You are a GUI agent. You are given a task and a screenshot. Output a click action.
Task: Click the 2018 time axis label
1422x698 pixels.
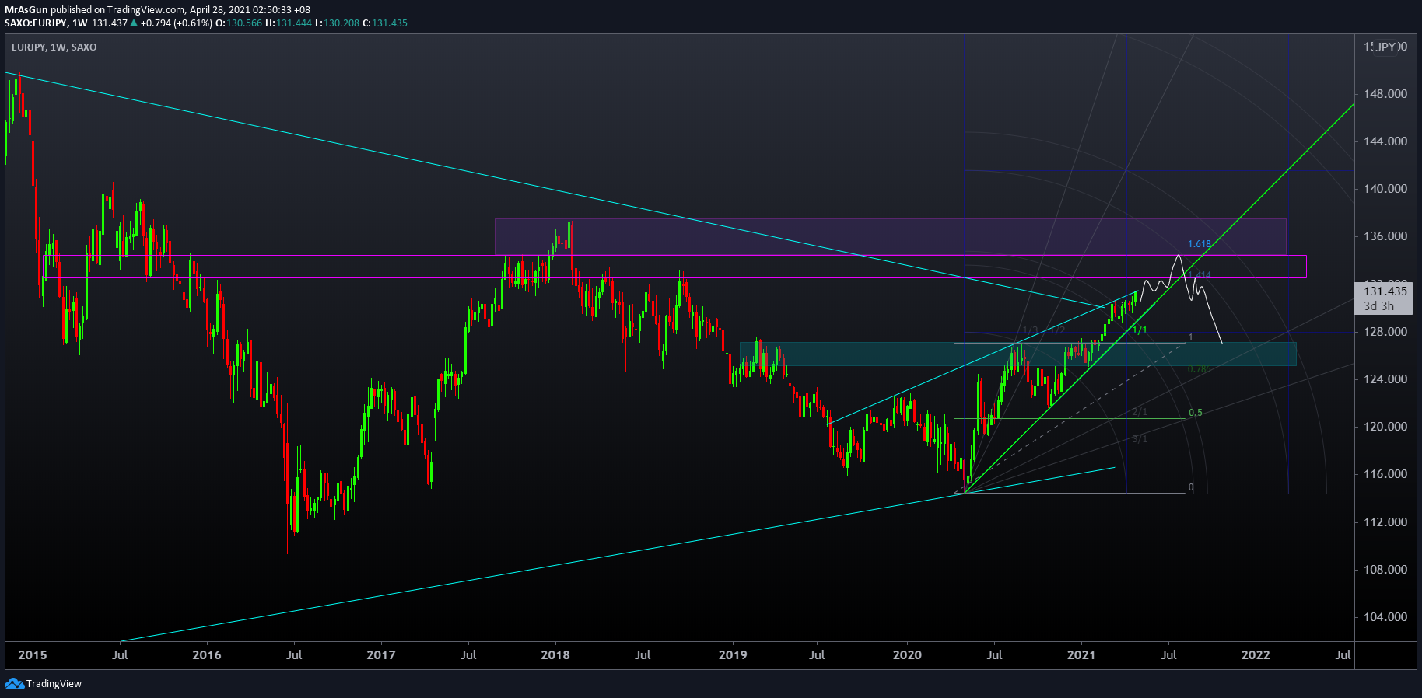(x=555, y=655)
